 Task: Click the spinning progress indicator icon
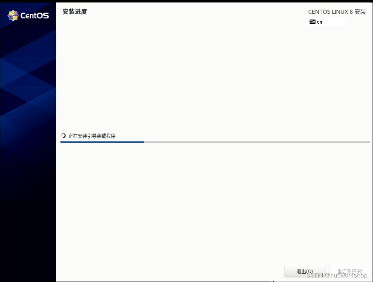(x=63, y=136)
